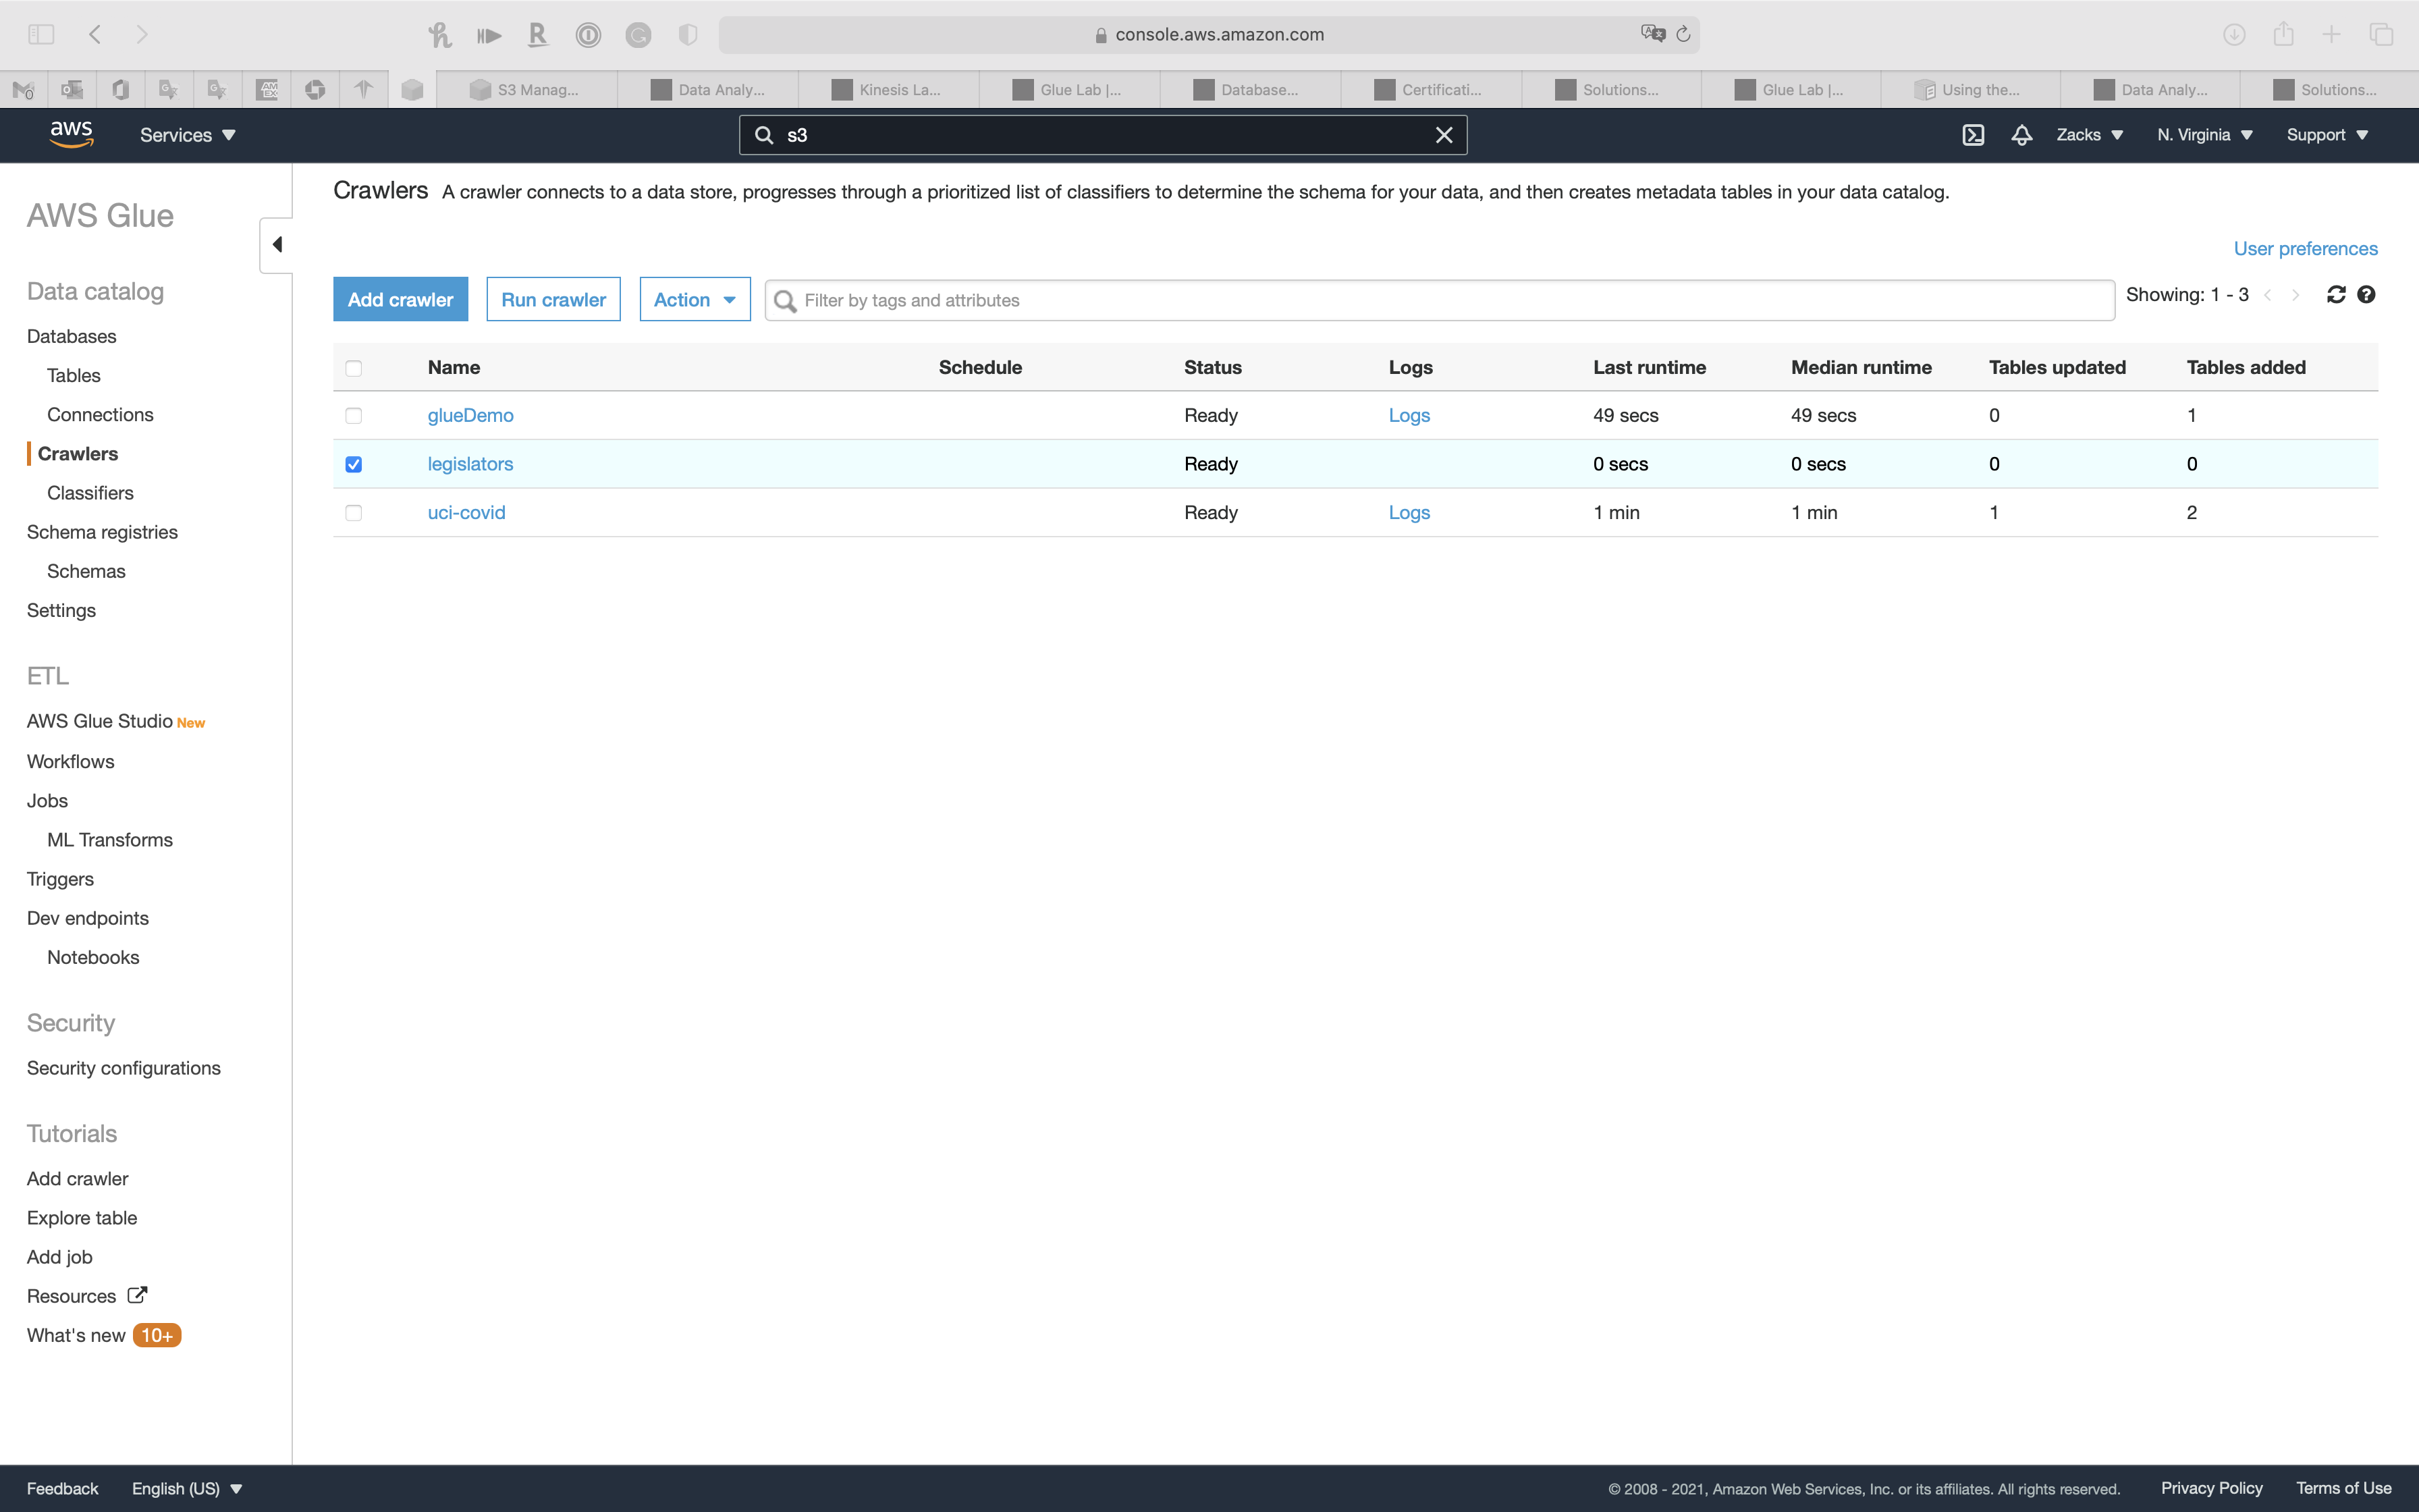The height and width of the screenshot is (1512, 2419).
Task: Open the notifications bell icon
Action: (x=2021, y=135)
